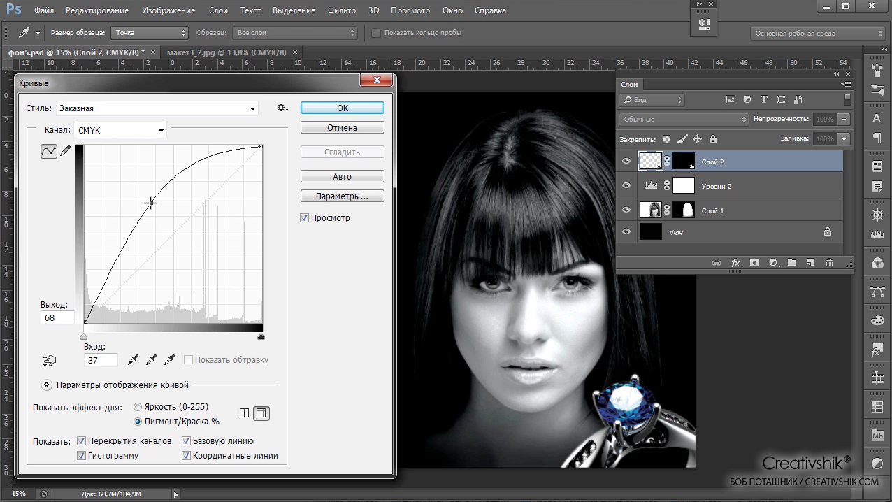Image resolution: width=892 pixels, height=502 pixels.
Task: Click the add layer mask icon
Action: (755, 263)
